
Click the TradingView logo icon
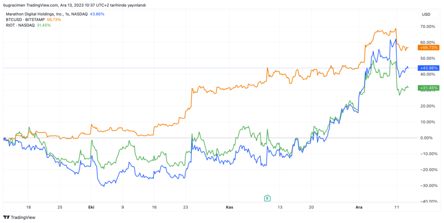[6, 217]
